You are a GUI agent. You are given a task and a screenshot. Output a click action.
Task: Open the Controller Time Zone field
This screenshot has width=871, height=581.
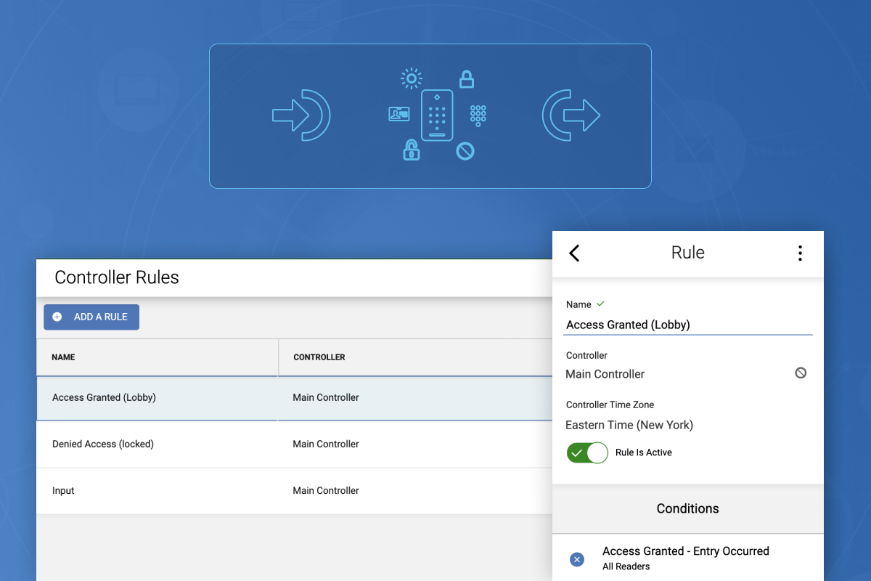point(629,425)
